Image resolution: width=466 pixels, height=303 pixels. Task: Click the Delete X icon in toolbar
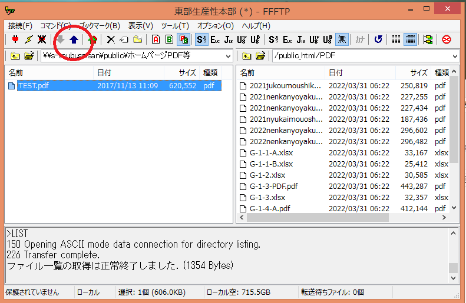pos(110,39)
